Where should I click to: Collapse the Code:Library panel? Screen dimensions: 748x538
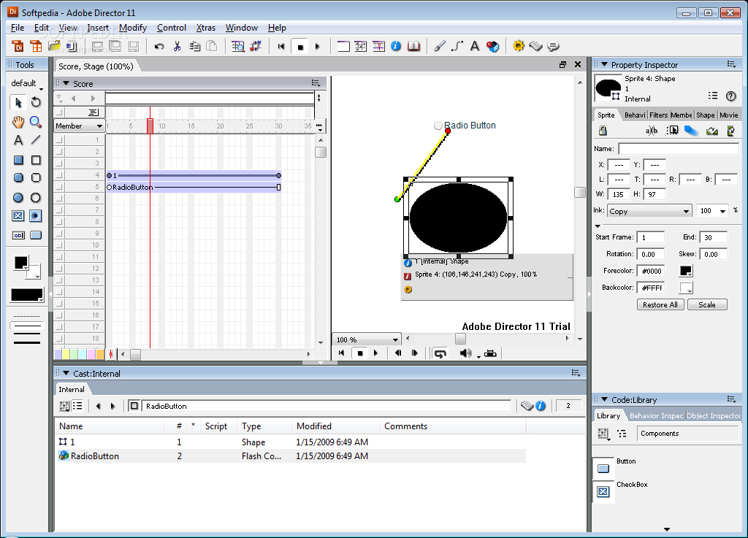tap(604, 399)
